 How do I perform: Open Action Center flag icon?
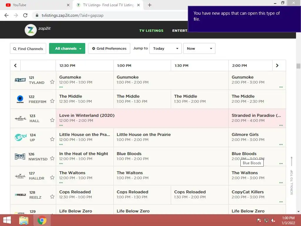click(x=259, y=220)
